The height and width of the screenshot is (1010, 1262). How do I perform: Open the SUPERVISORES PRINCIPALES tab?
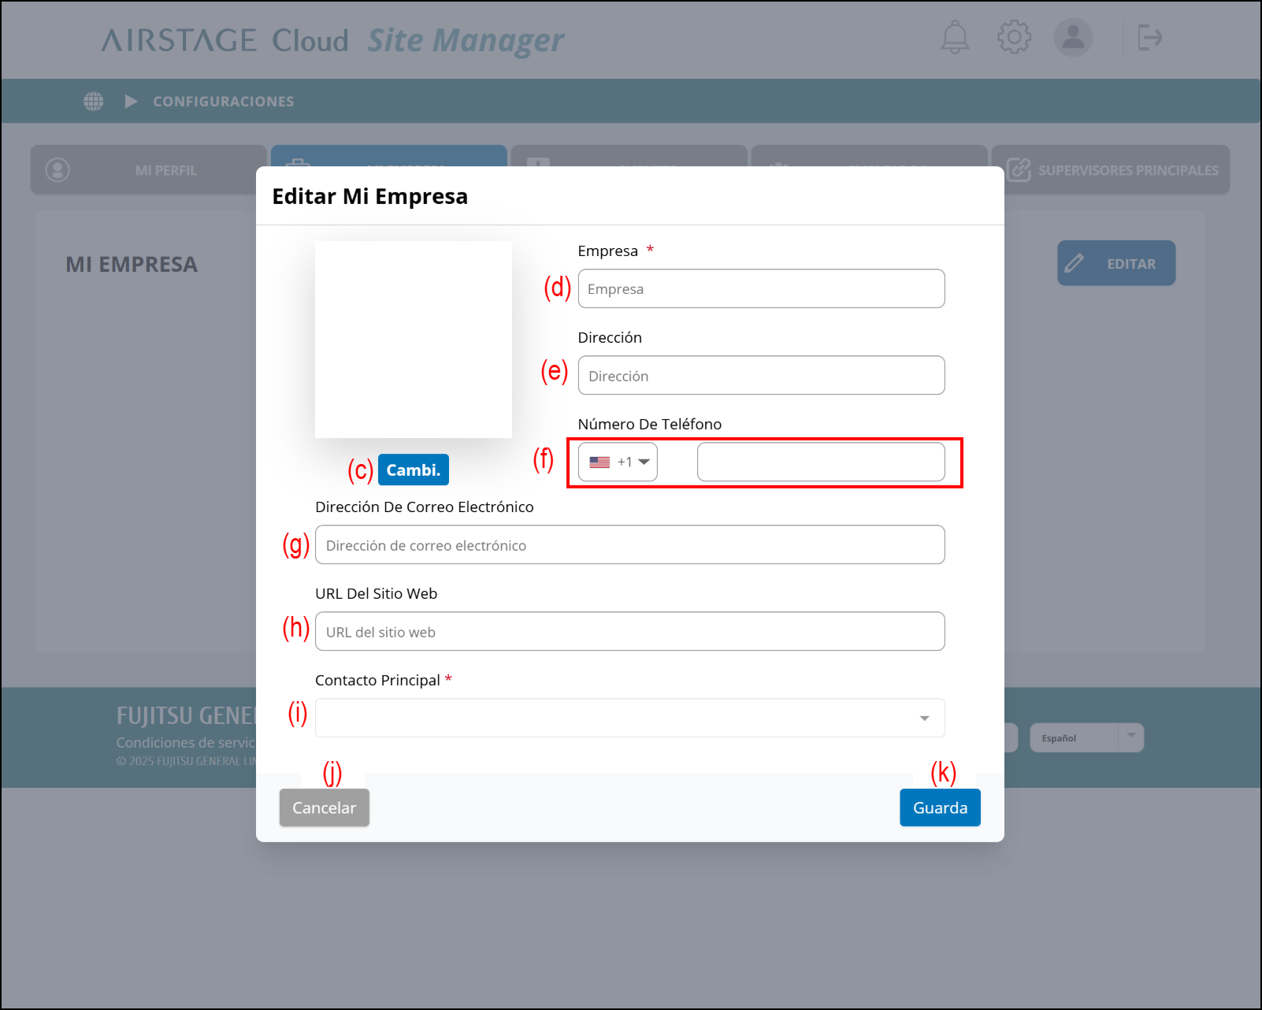[x=1127, y=170]
